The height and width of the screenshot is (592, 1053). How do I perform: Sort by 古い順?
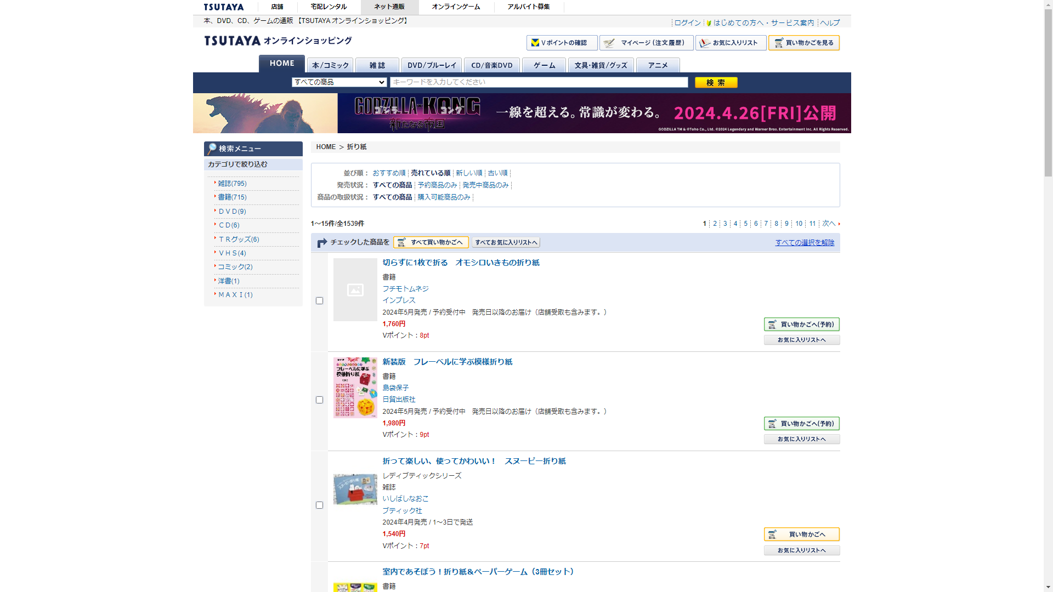tap(497, 173)
